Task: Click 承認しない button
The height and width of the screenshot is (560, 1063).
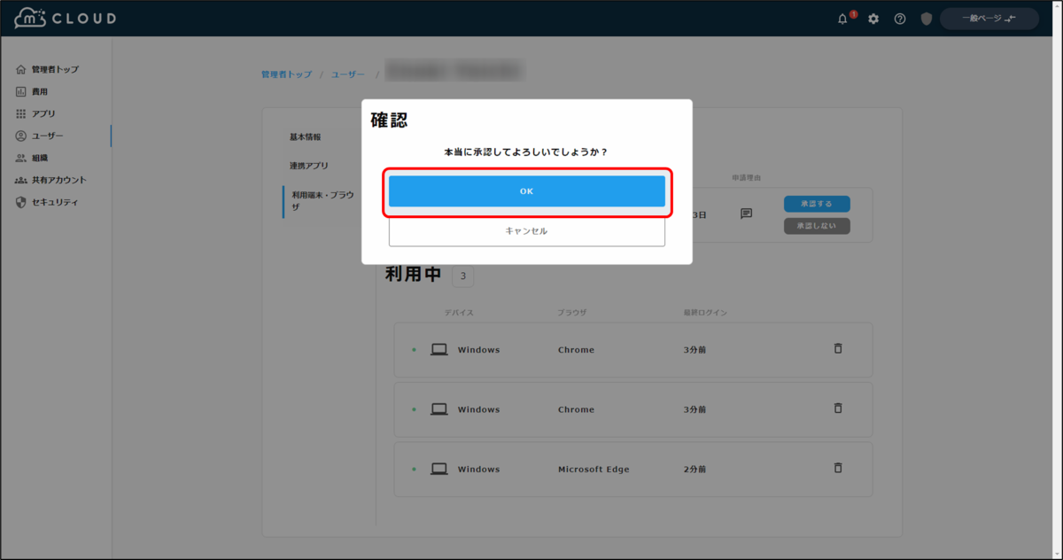Action: [817, 226]
